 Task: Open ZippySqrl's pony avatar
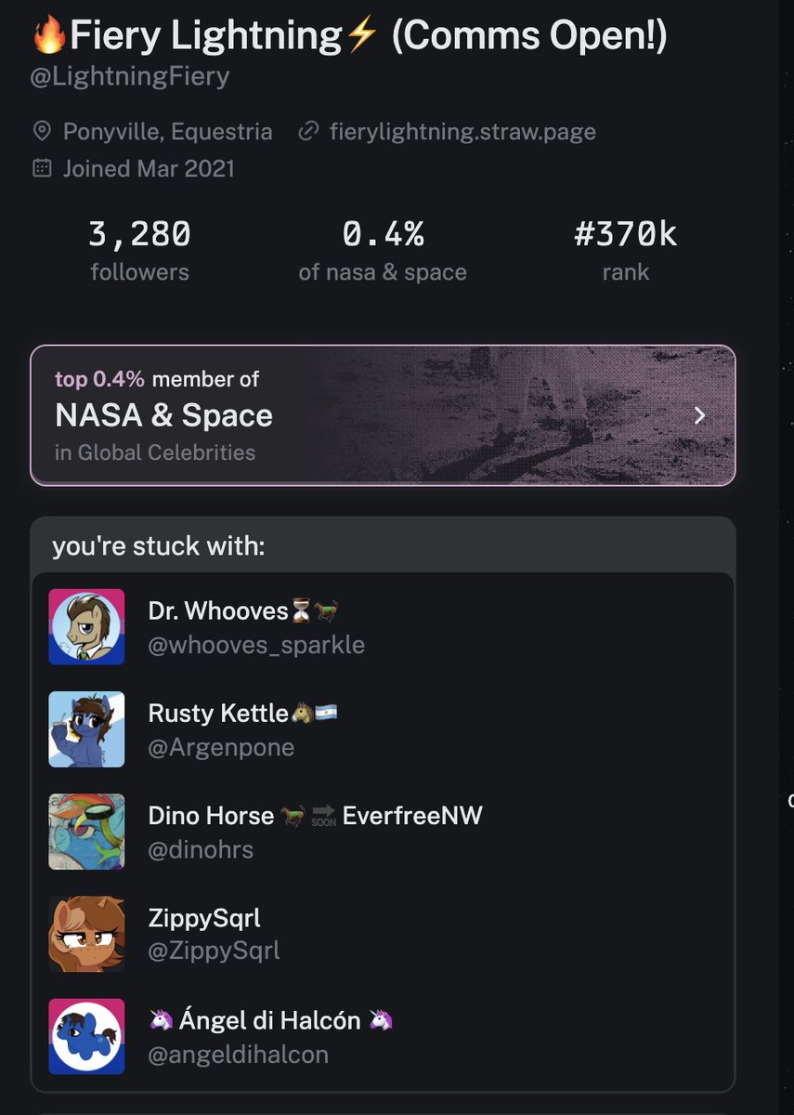86,934
